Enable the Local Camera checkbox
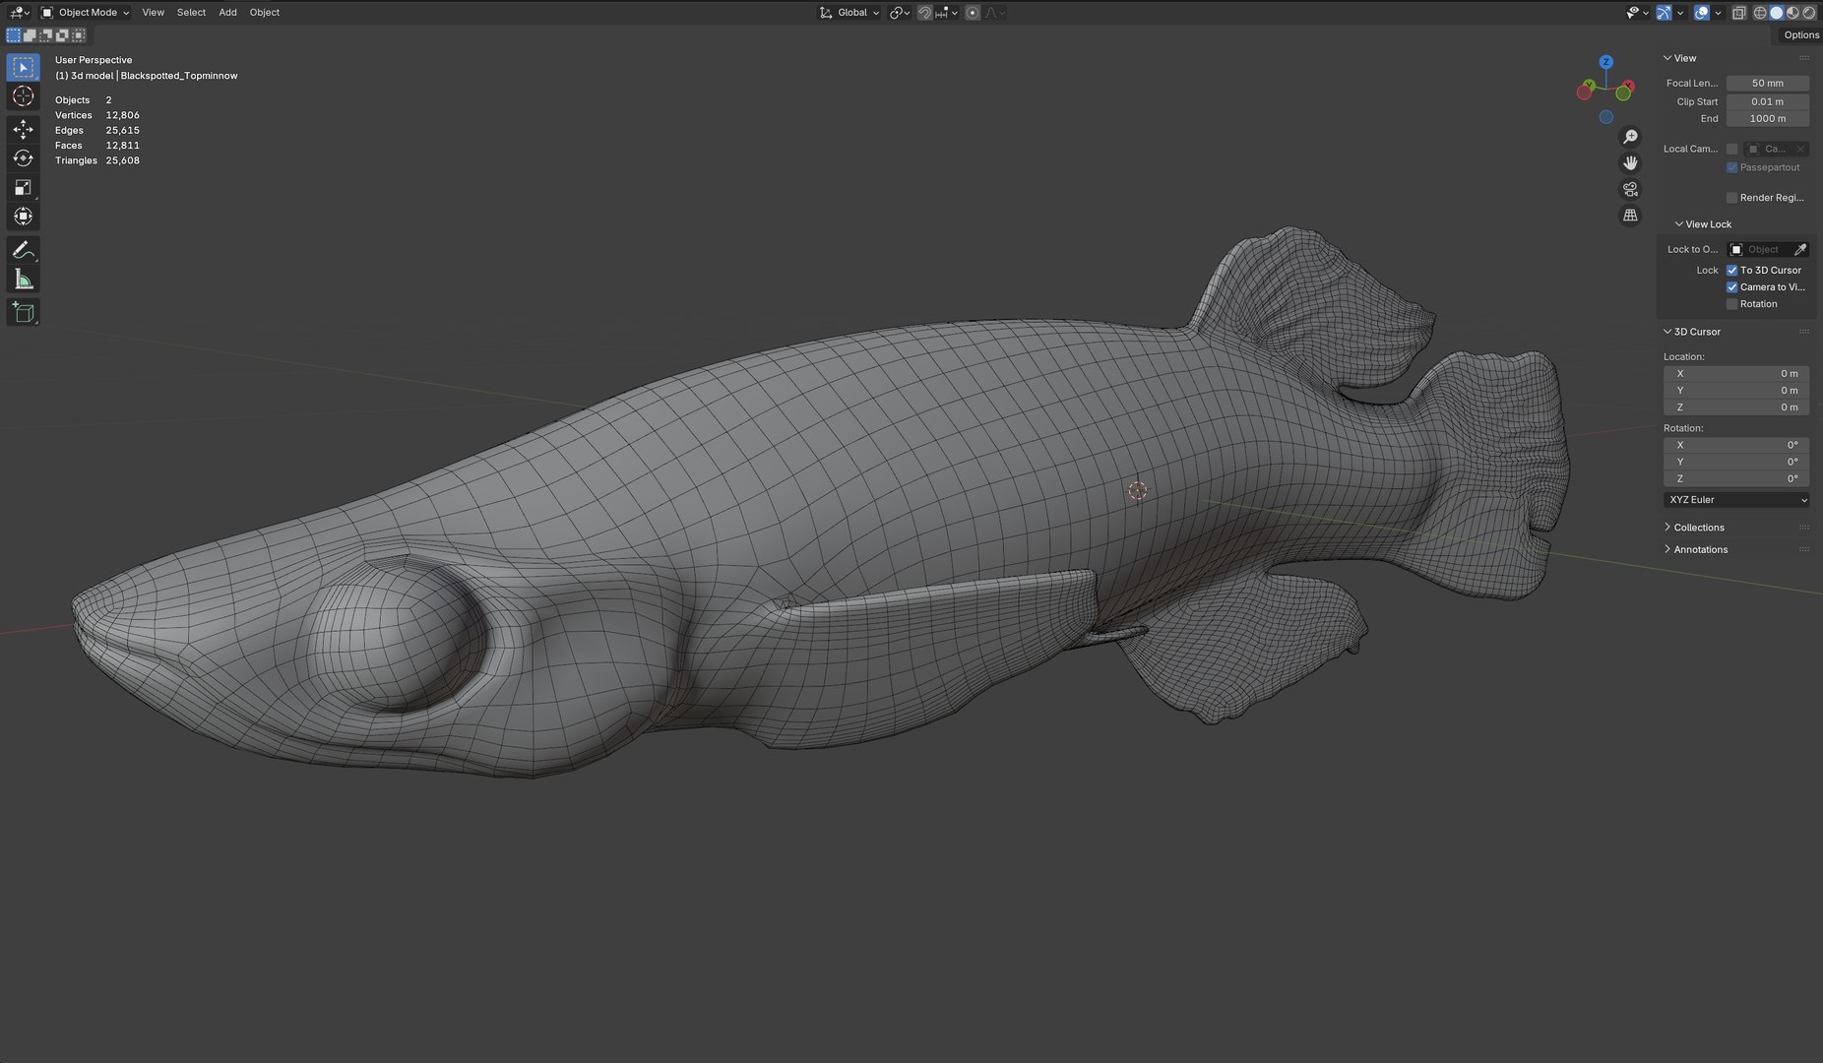Screen dimensions: 1823x1063 1732,149
